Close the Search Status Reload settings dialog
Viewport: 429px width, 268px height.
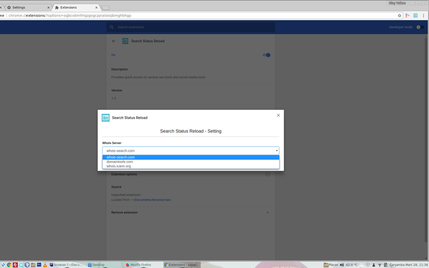(278, 115)
